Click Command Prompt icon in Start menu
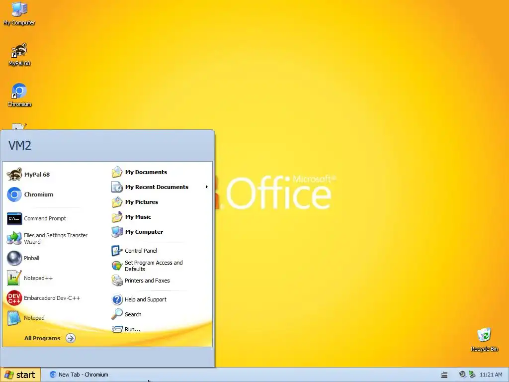The width and height of the screenshot is (509, 382). (x=14, y=218)
